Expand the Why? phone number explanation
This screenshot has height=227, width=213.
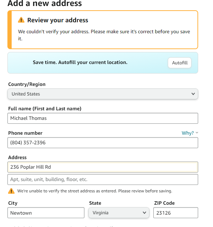pos(188,133)
